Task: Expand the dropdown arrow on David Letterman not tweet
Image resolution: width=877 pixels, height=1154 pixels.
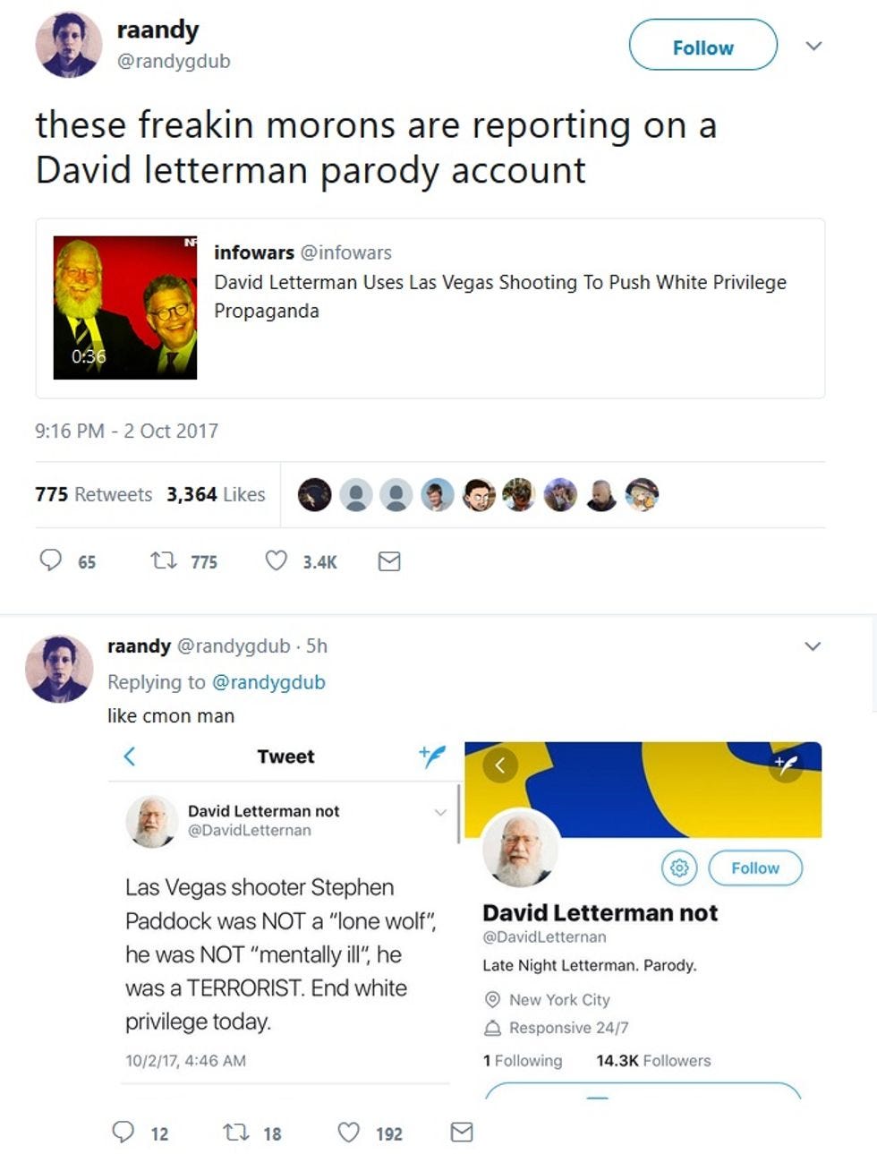Action: pos(440,812)
